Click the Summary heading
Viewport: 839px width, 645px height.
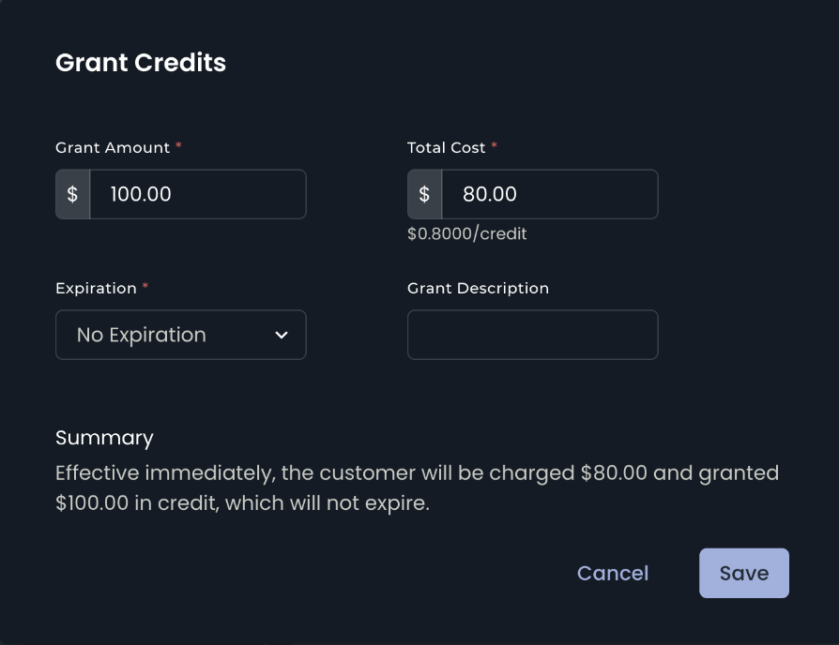pyautogui.click(x=104, y=438)
